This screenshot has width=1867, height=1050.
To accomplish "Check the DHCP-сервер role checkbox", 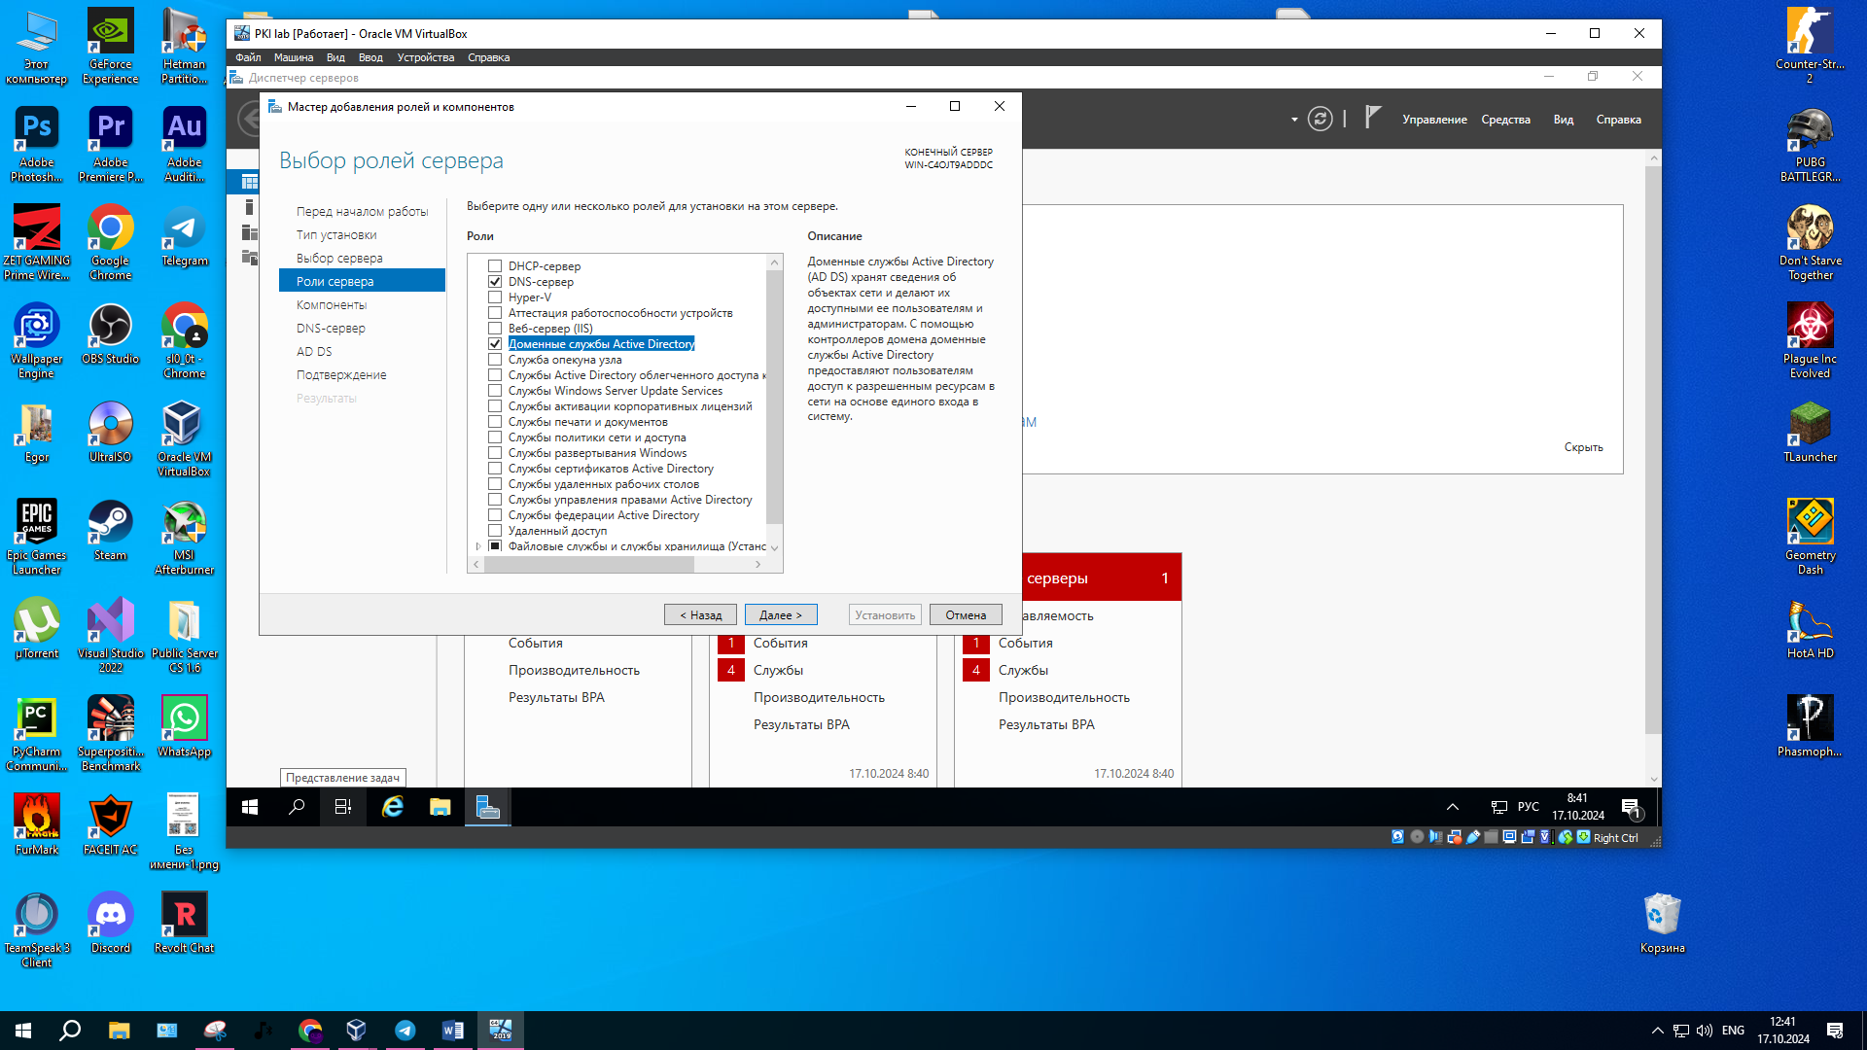I will 495,266.
